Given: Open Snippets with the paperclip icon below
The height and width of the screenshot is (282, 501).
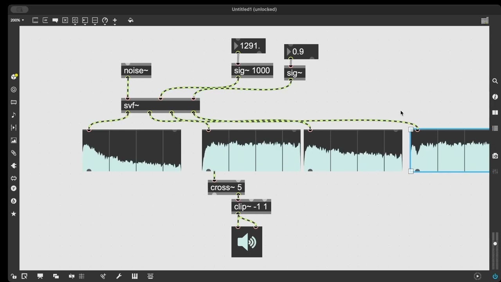Looking at the screenshot, I should pyautogui.click(x=14, y=153).
